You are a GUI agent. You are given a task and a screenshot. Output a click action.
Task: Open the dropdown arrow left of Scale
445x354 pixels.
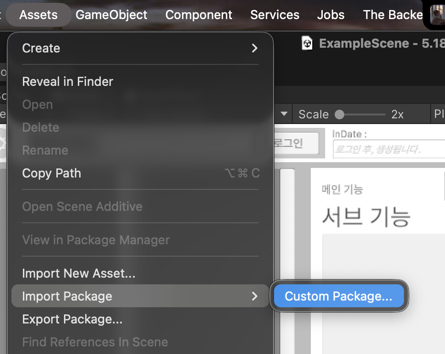pos(284,114)
